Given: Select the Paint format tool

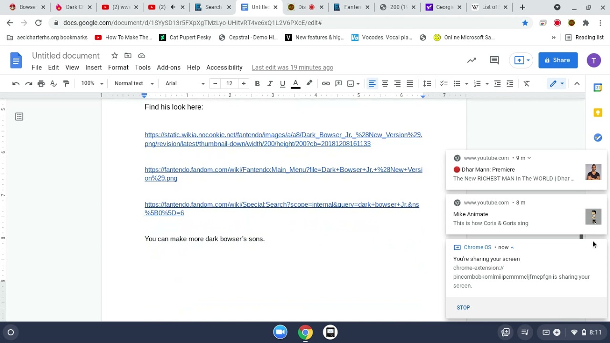Looking at the screenshot, I should pos(66,83).
